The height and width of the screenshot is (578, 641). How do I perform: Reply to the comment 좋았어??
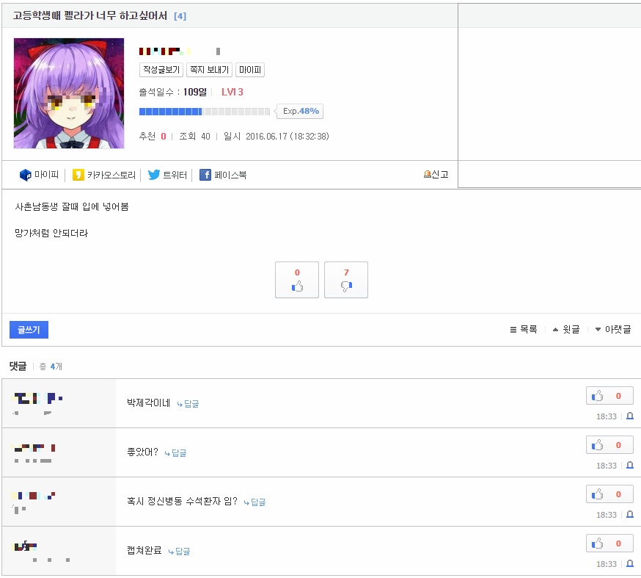pyautogui.click(x=175, y=453)
